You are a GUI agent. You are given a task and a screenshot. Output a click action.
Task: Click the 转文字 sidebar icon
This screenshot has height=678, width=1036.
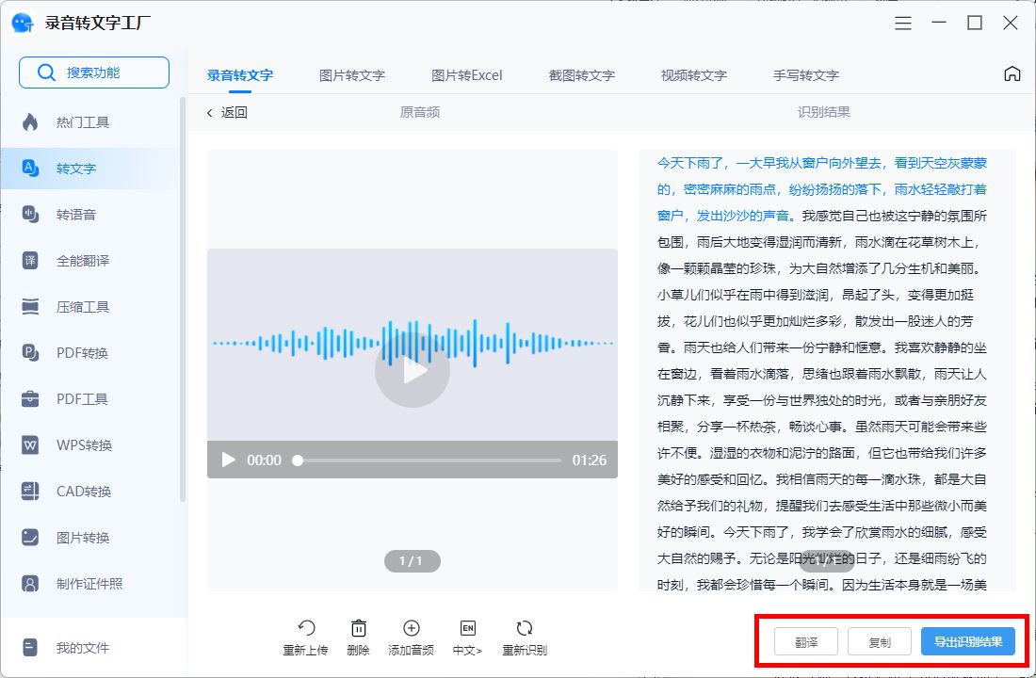pyautogui.click(x=30, y=168)
